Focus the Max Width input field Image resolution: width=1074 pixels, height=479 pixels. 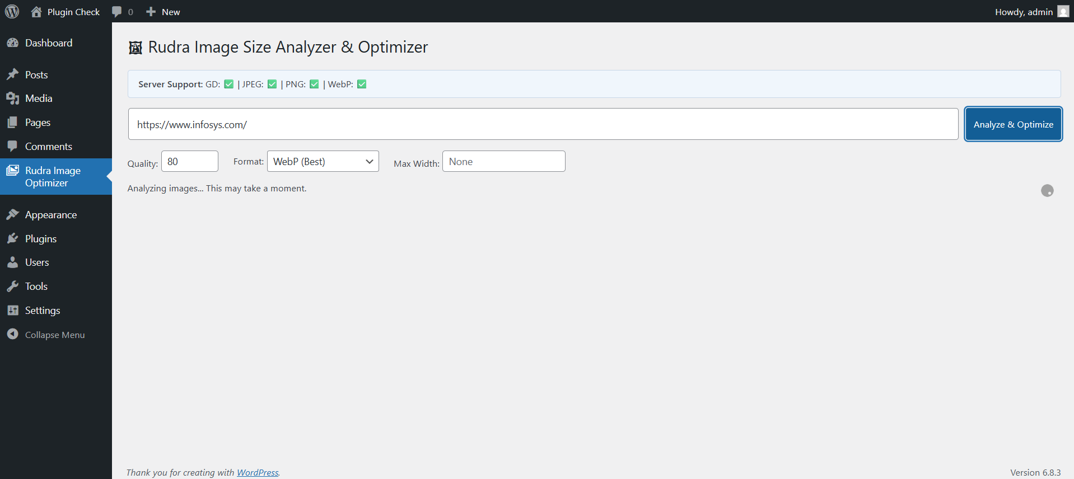click(x=503, y=162)
